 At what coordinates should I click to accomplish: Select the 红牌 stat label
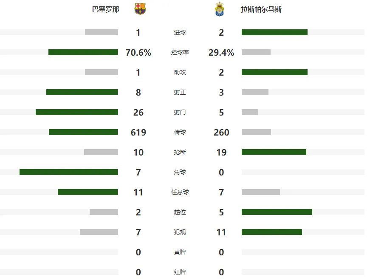click(x=180, y=272)
